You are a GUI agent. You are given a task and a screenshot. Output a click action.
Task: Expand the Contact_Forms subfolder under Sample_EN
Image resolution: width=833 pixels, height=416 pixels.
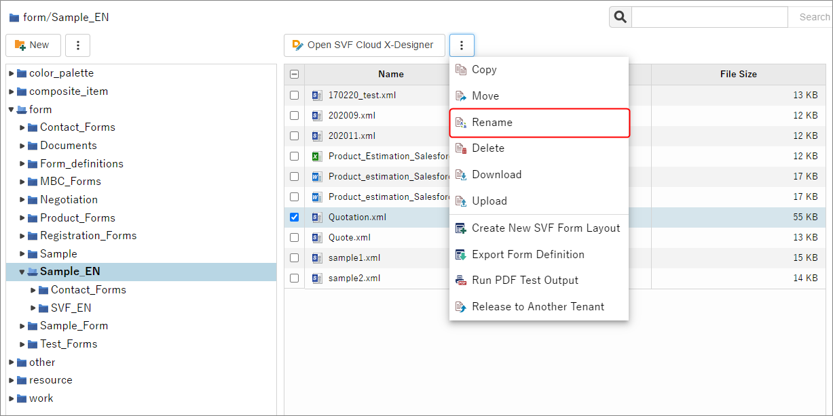(x=33, y=290)
